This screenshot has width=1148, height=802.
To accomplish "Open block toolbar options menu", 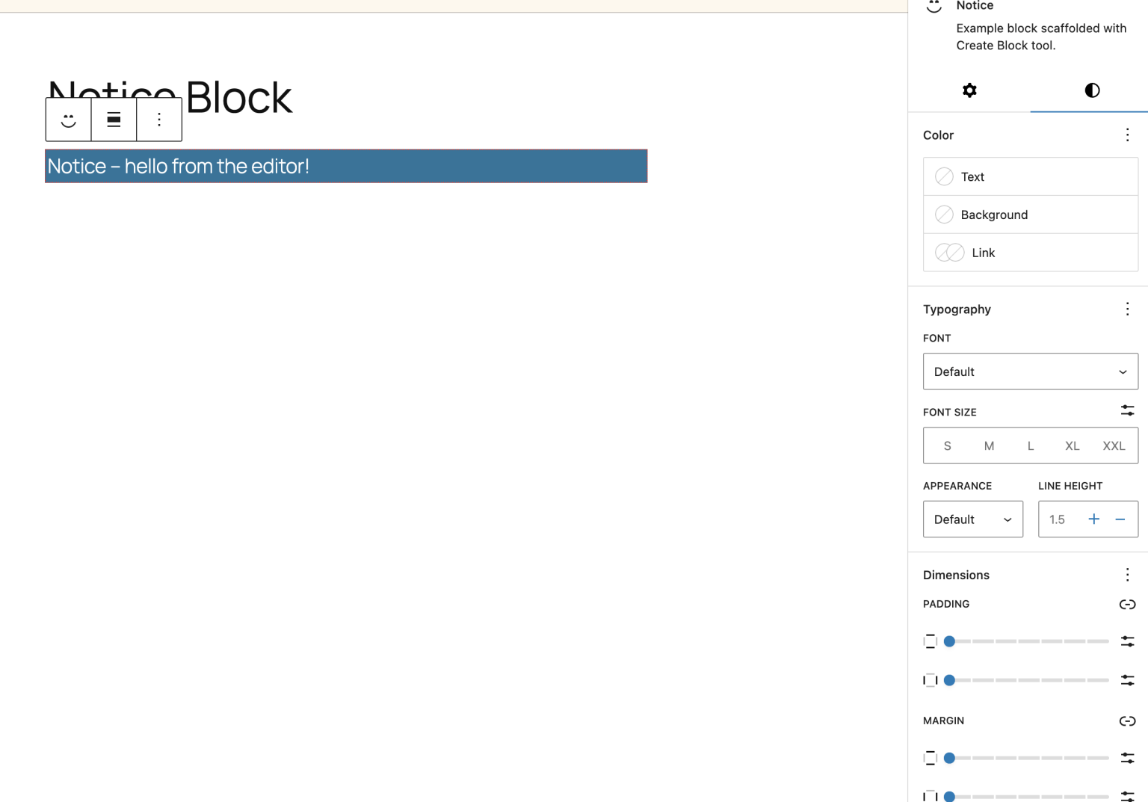I will point(159,120).
